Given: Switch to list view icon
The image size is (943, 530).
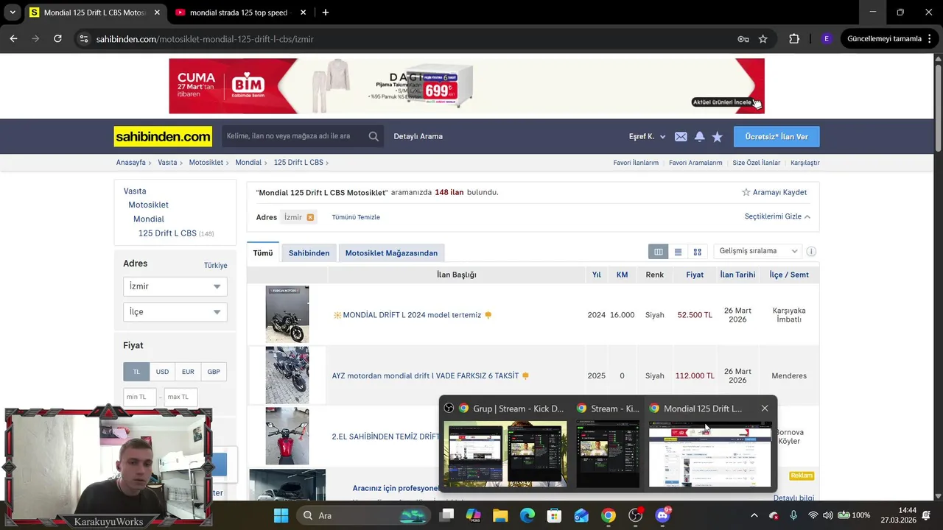Looking at the screenshot, I should (x=678, y=252).
